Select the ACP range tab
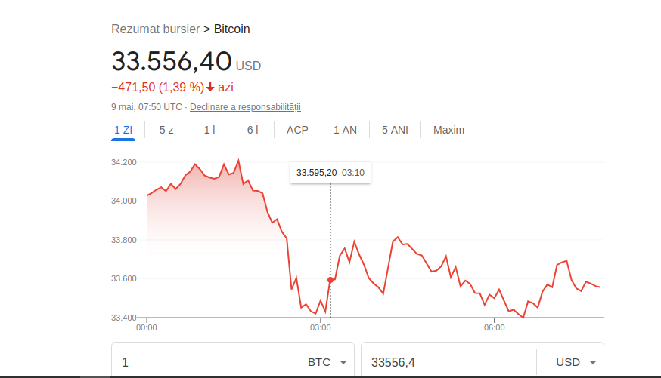Viewport: 661px width, 378px height. pyautogui.click(x=297, y=130)
